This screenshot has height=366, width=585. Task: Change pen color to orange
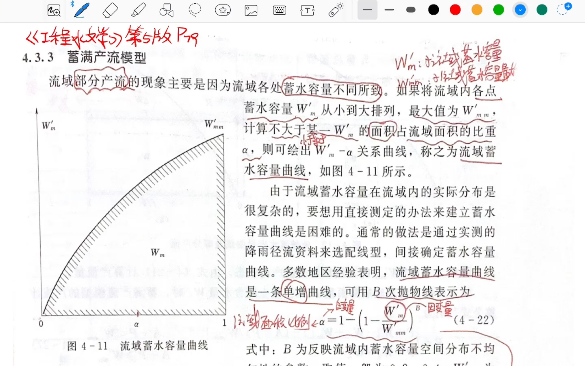point(477,10)
